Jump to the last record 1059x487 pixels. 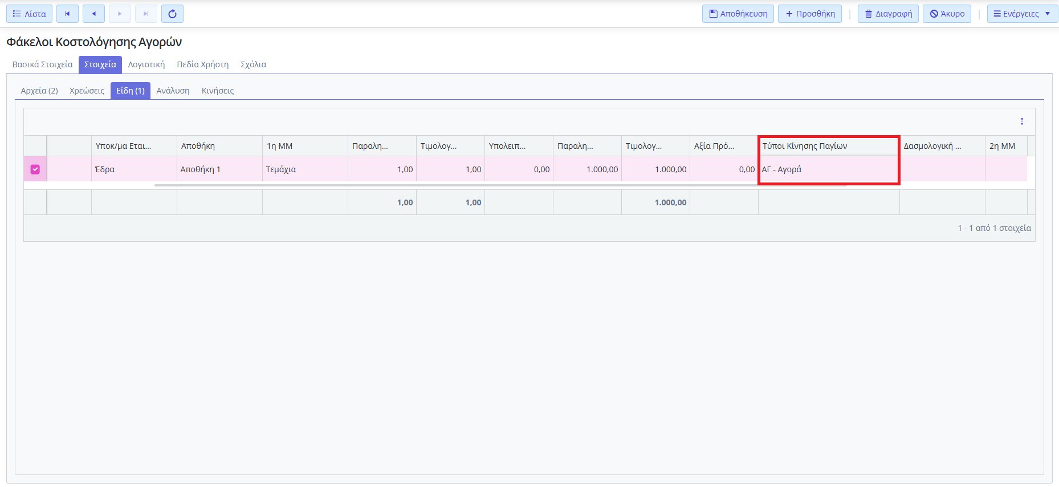coord(146,14)
